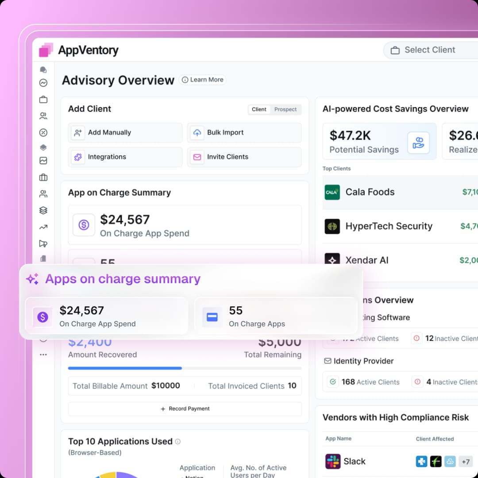Open the outlined stacked layers sidebar icon
The width and height of the screenshot is (478, 478).
tap(43, 210)
